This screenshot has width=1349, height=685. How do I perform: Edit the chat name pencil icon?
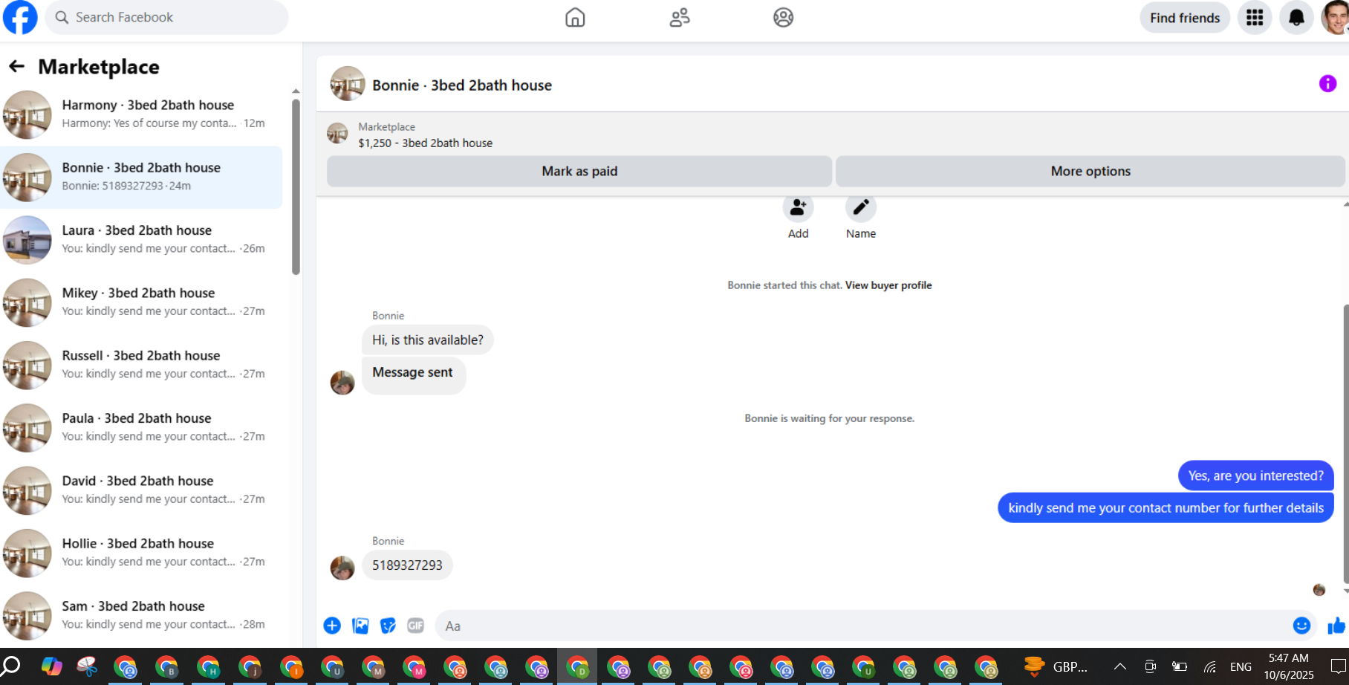coord(860,208)
